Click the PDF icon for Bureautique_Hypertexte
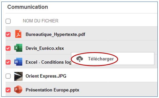The image size is (159, 98). point(18,34)
